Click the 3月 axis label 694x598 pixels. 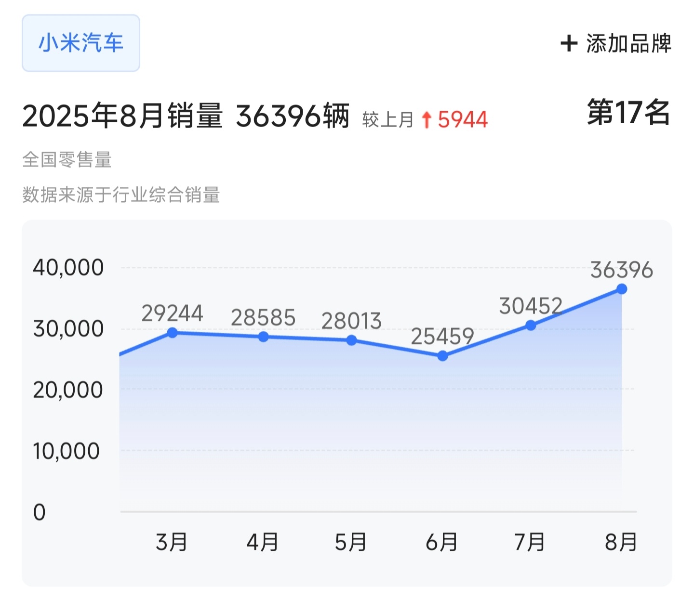(172, 542)
